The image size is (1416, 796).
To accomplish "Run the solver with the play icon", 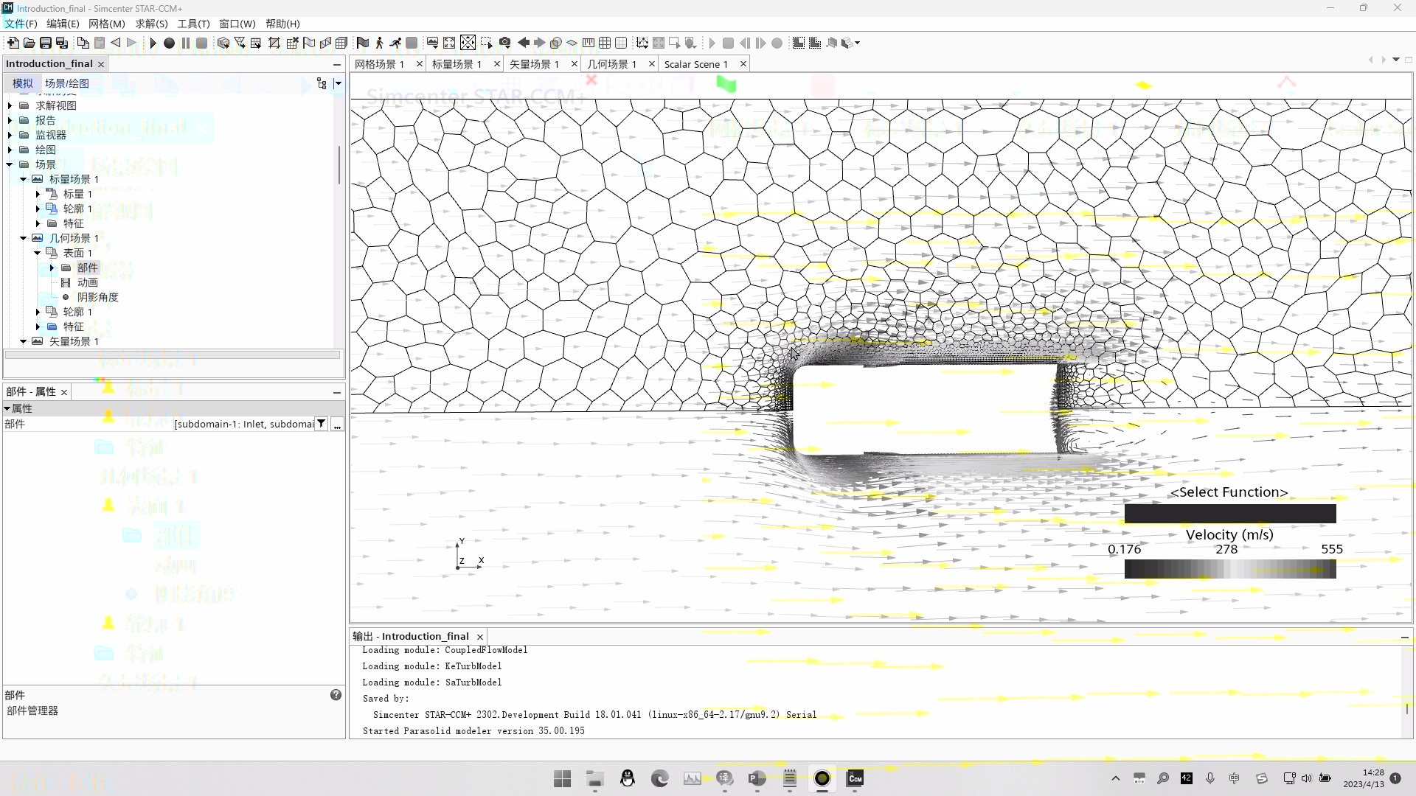I will pyautogui.click(x=153, y=43).
